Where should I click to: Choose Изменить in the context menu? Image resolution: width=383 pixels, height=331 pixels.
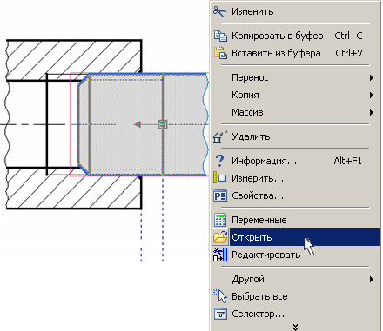click(x=252, y=11)
